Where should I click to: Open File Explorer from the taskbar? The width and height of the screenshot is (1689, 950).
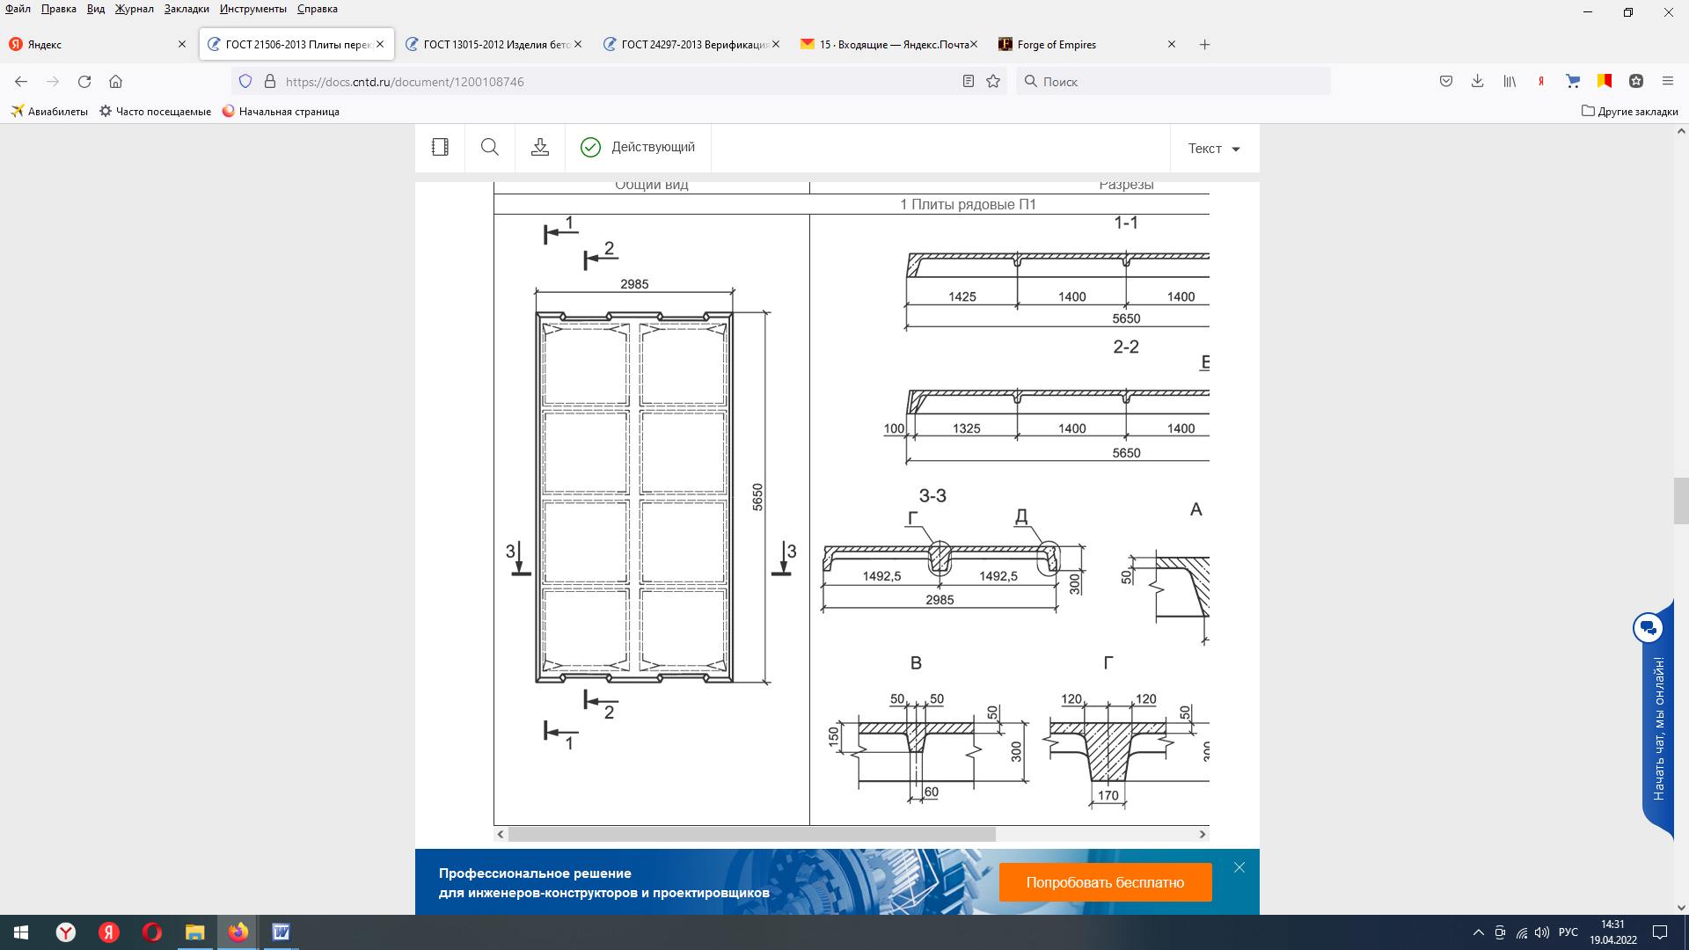pos(194,932)
